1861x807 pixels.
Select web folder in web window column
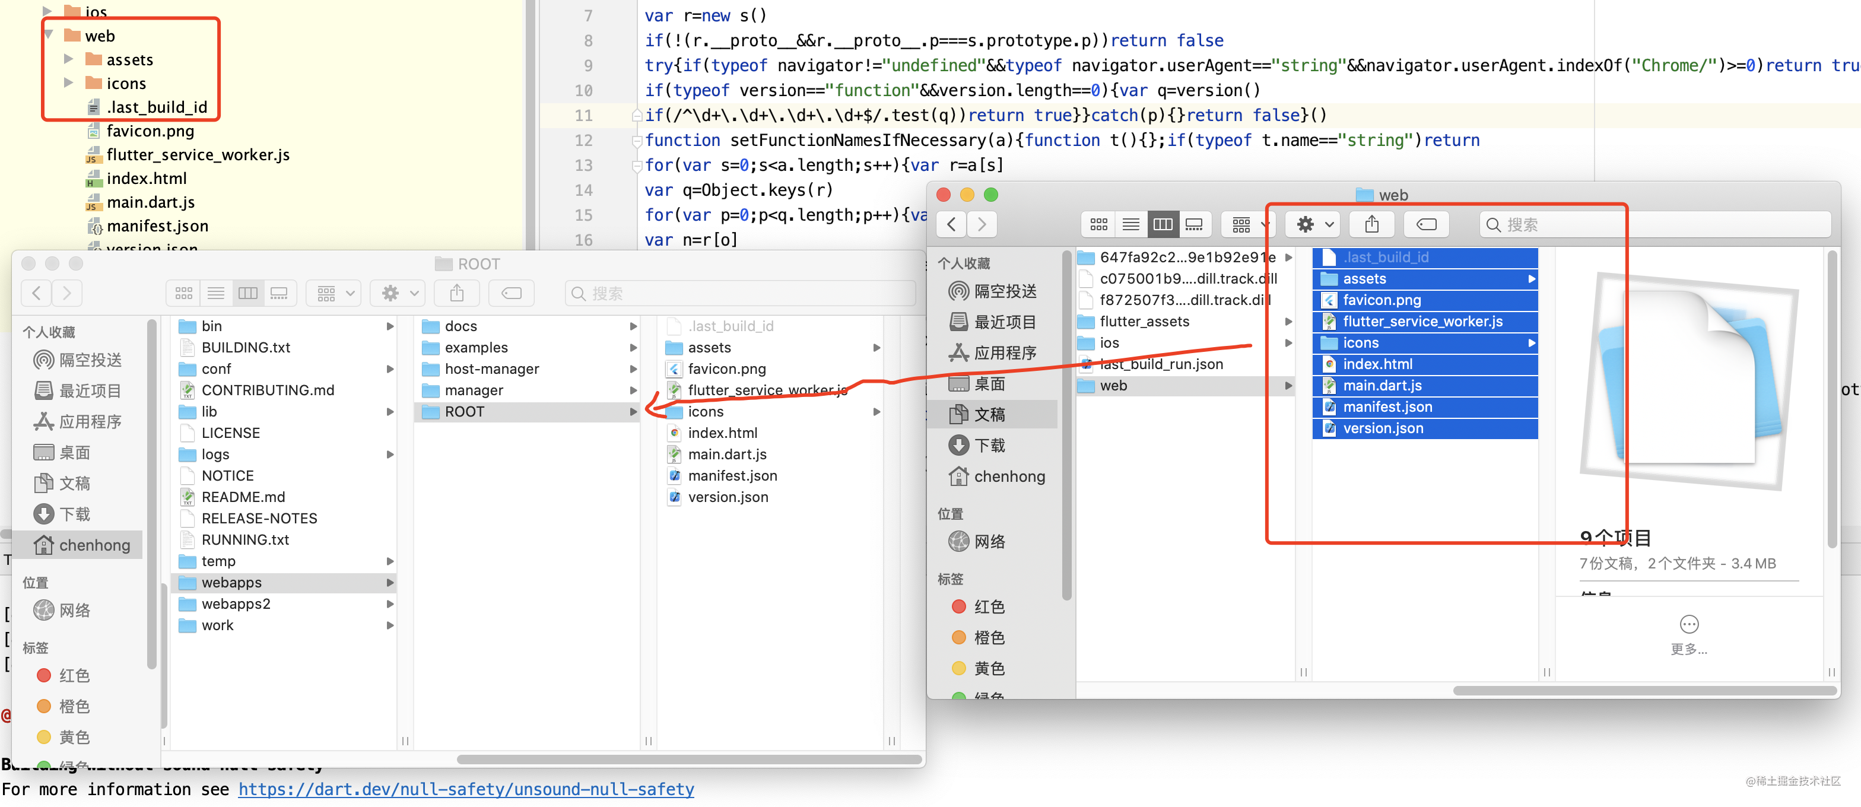pos(1185,386)
